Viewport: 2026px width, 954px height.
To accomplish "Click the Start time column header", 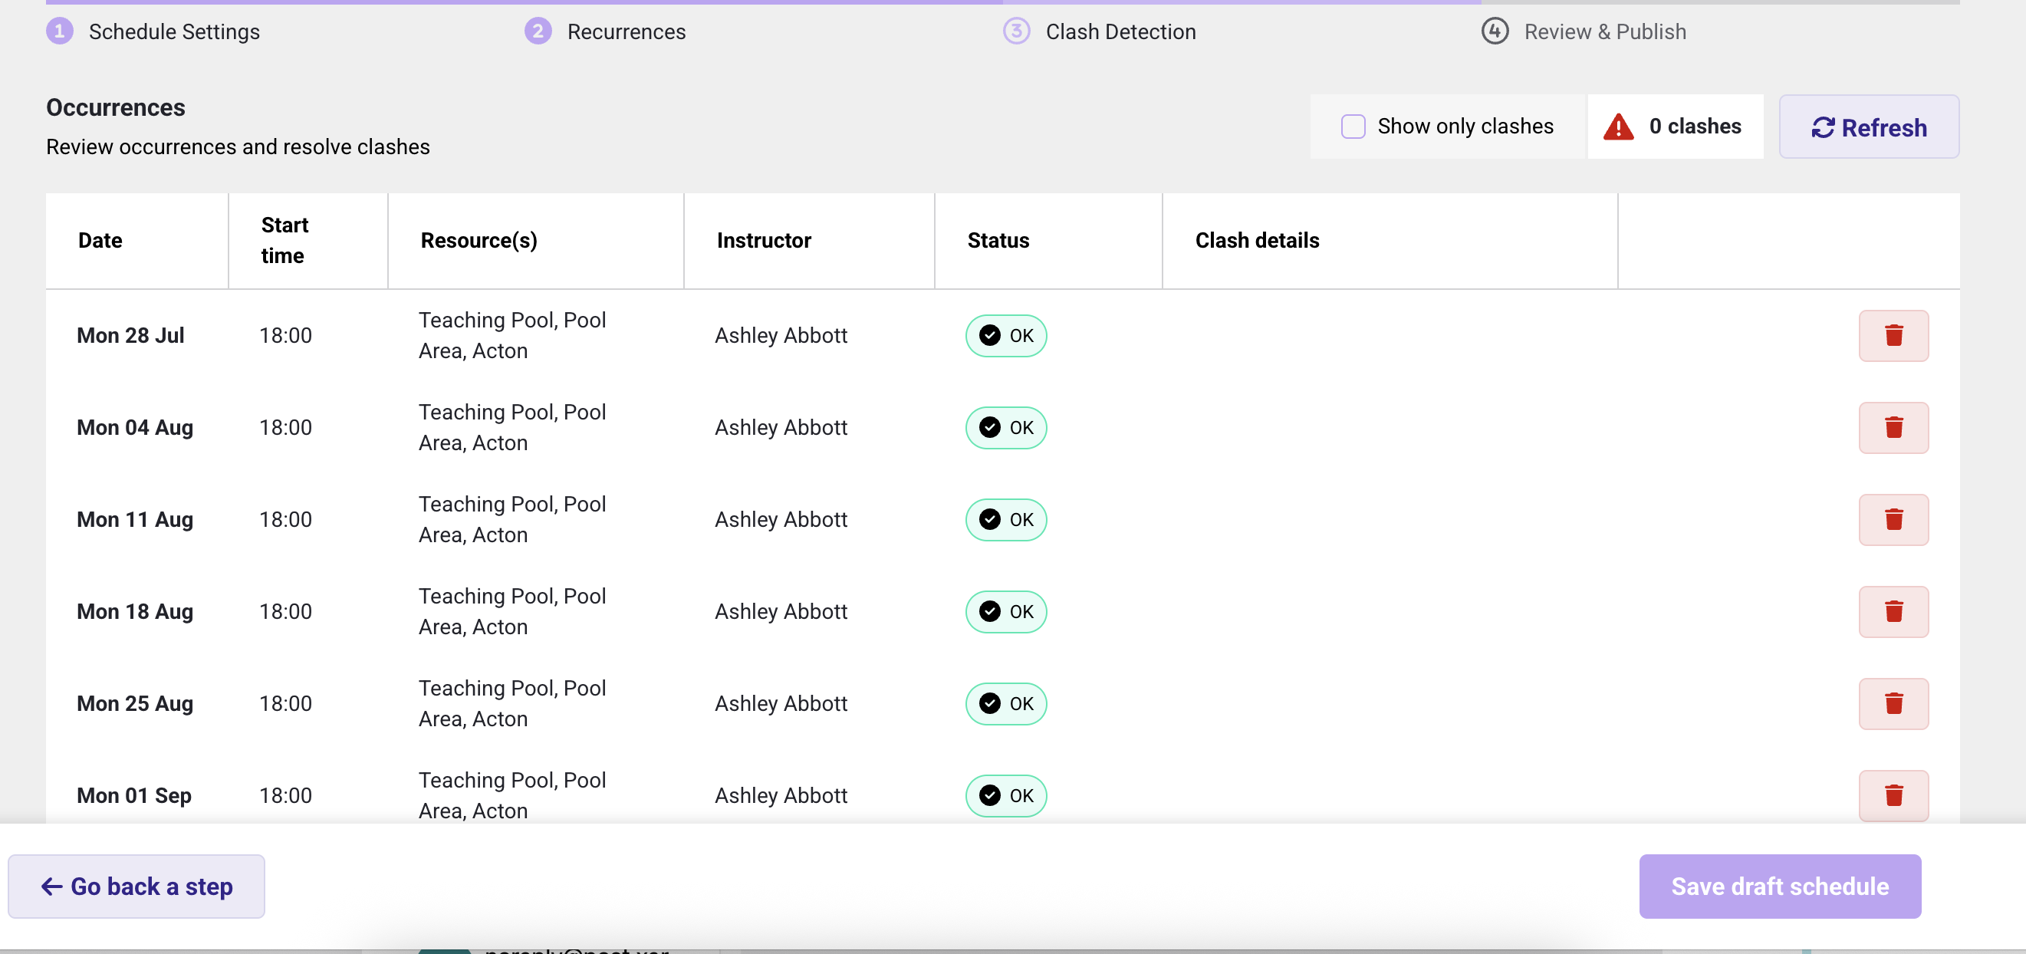I will tap(284, 241).
